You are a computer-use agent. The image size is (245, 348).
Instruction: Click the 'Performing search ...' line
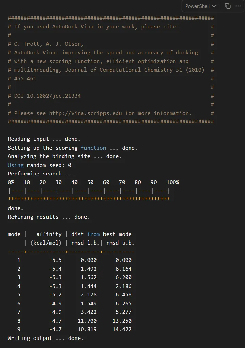tap(41, 174)
